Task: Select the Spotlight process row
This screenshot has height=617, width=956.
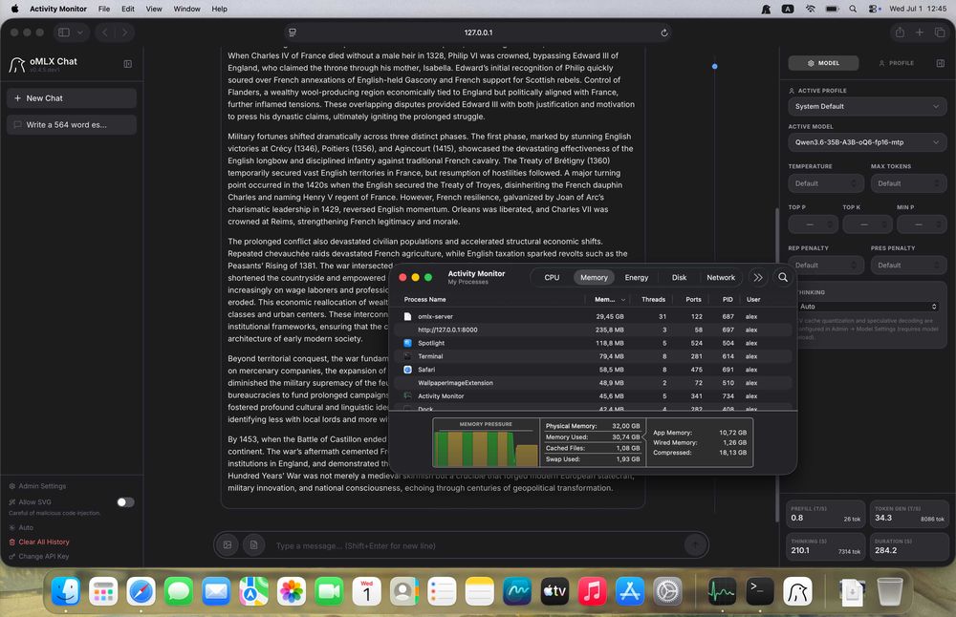Action: [593, 343]
